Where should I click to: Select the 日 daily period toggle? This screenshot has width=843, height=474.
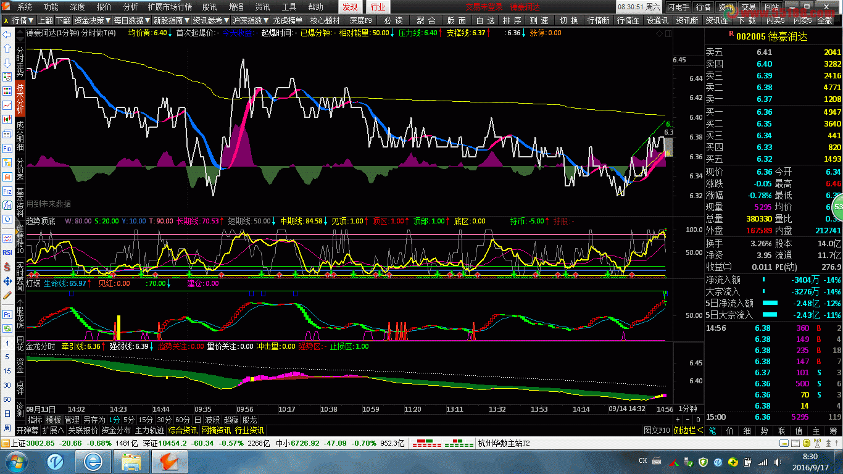[197, 420]
